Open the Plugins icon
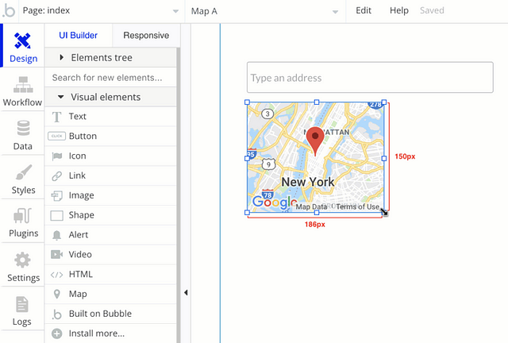The width and height of the screenshot is (508, 343). 23,216
